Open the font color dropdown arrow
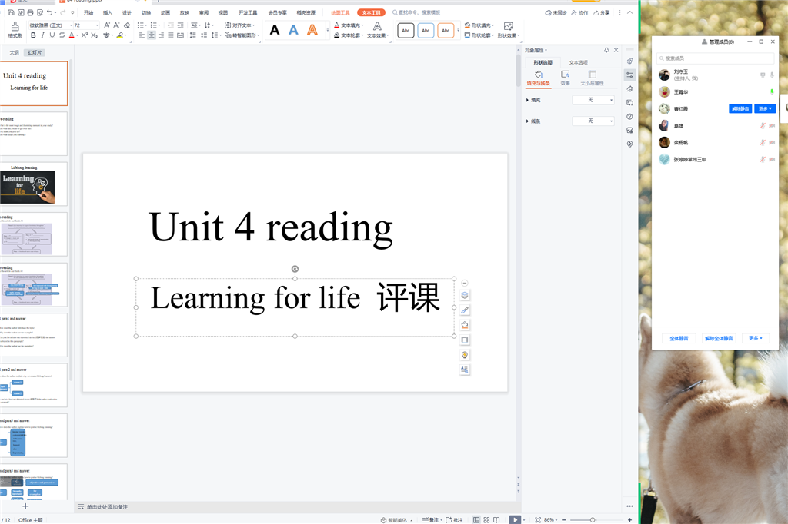Screen dimensions: 788x524 click(x=77, y=35)
